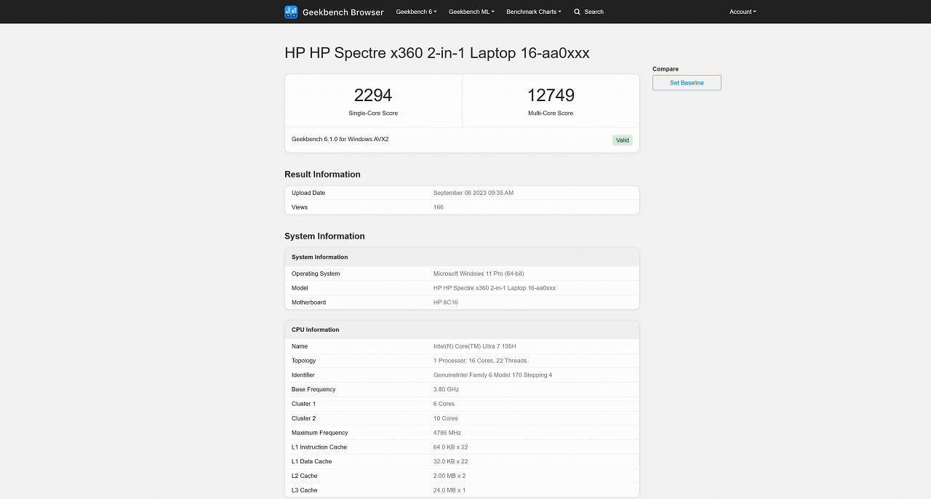Click the Compare heading
The image size is (931, 499).
coord(666,69)
